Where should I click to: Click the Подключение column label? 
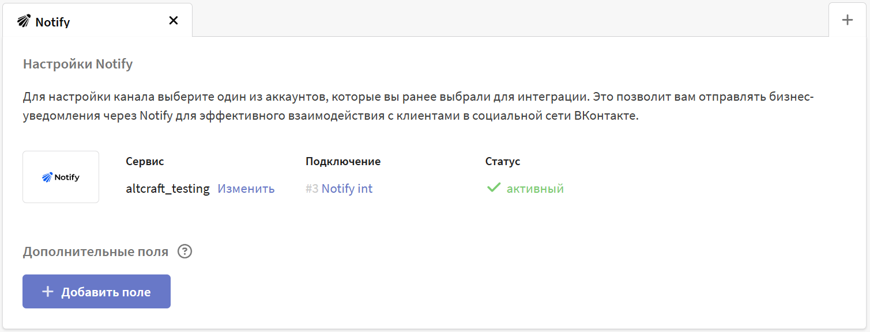(343, 162)
